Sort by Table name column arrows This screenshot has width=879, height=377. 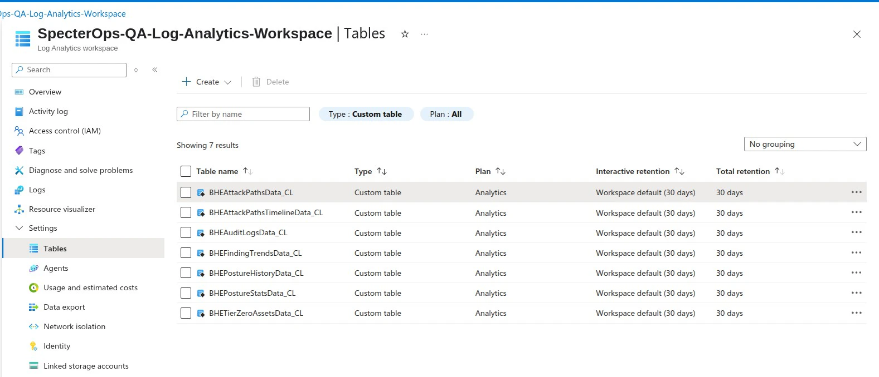[x=247, y=171]
